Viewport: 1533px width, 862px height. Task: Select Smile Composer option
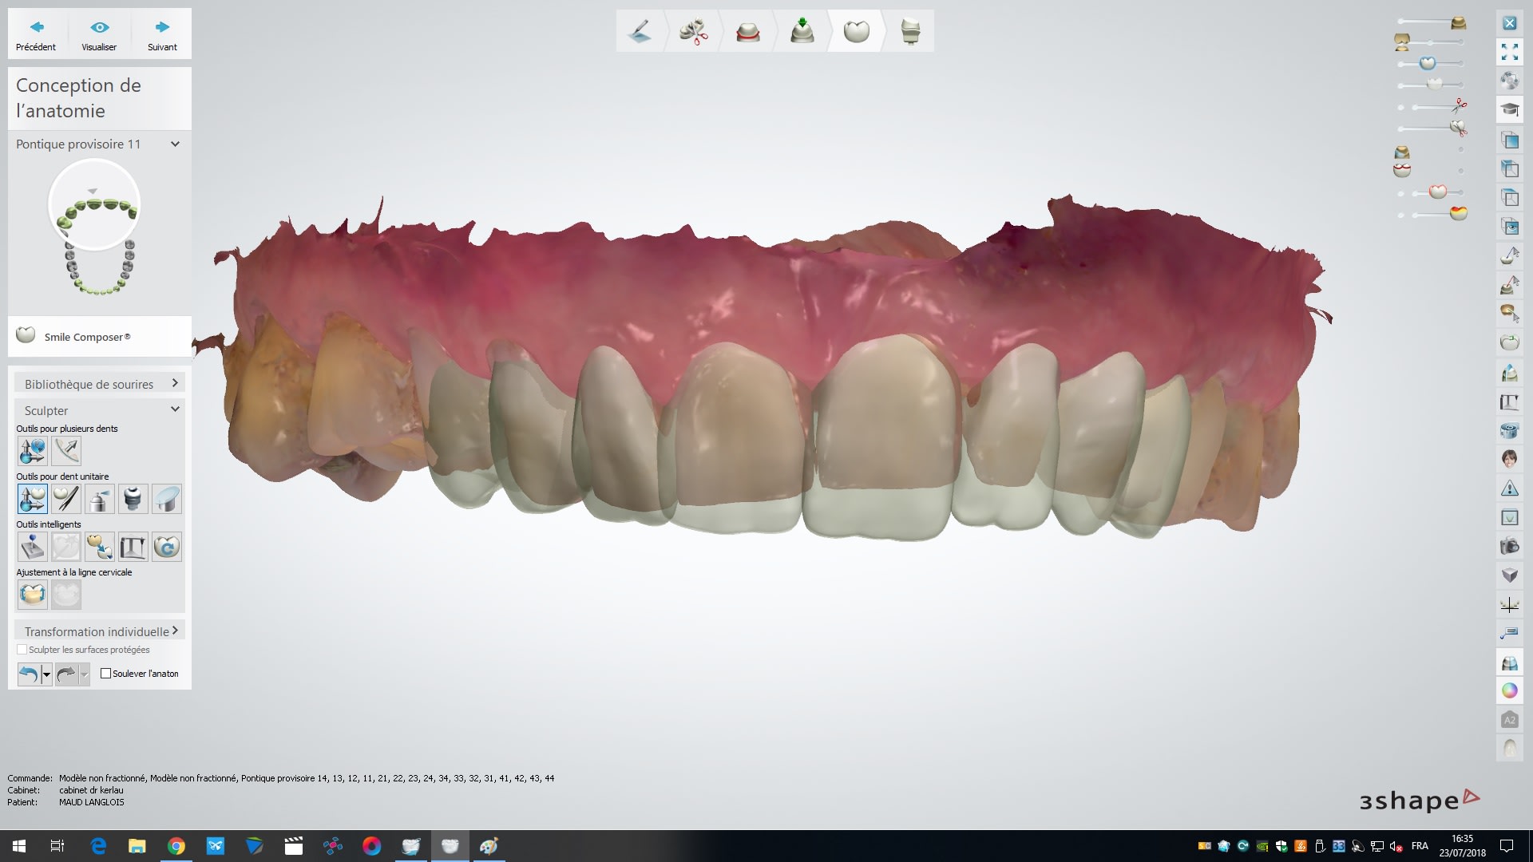click(x=99, y=336)
